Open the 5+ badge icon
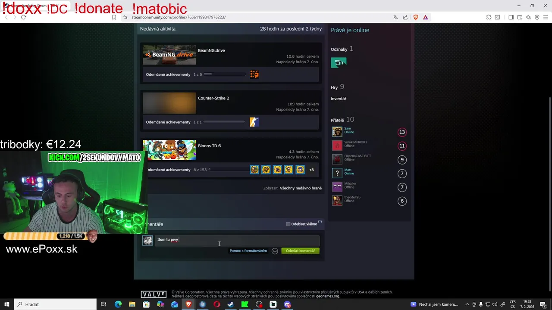Viewport: 552px width, 310px height. tap(339, 62)
